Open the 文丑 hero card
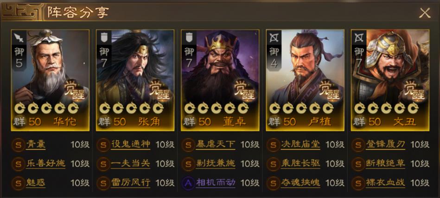440x198 pixels. 390,80
